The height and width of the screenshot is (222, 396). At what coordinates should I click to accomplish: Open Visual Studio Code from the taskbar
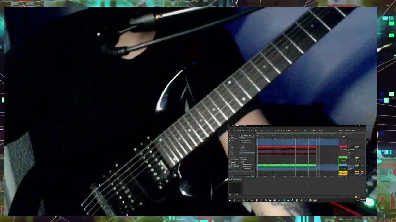(x=284, y=200)
